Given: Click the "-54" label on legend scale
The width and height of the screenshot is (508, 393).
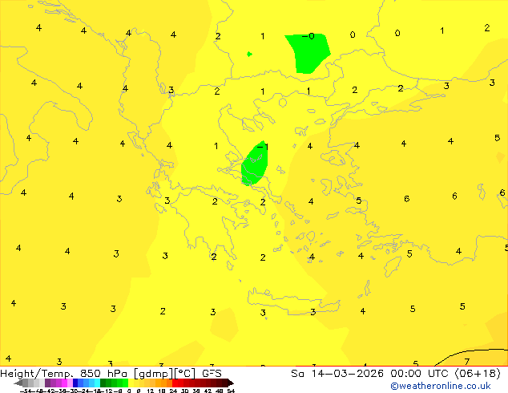Looking at the screenshot, I should tap(26, 391).
